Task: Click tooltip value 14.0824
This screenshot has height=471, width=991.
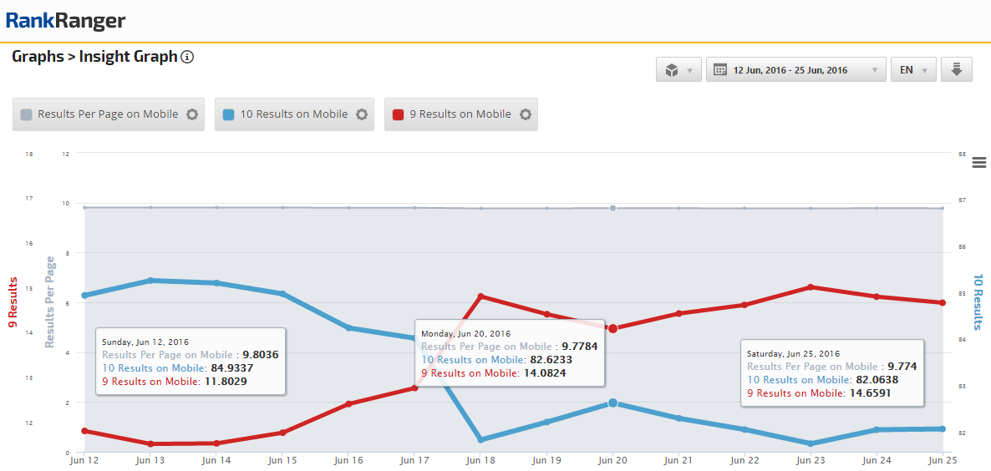Action: coord(544,373)
